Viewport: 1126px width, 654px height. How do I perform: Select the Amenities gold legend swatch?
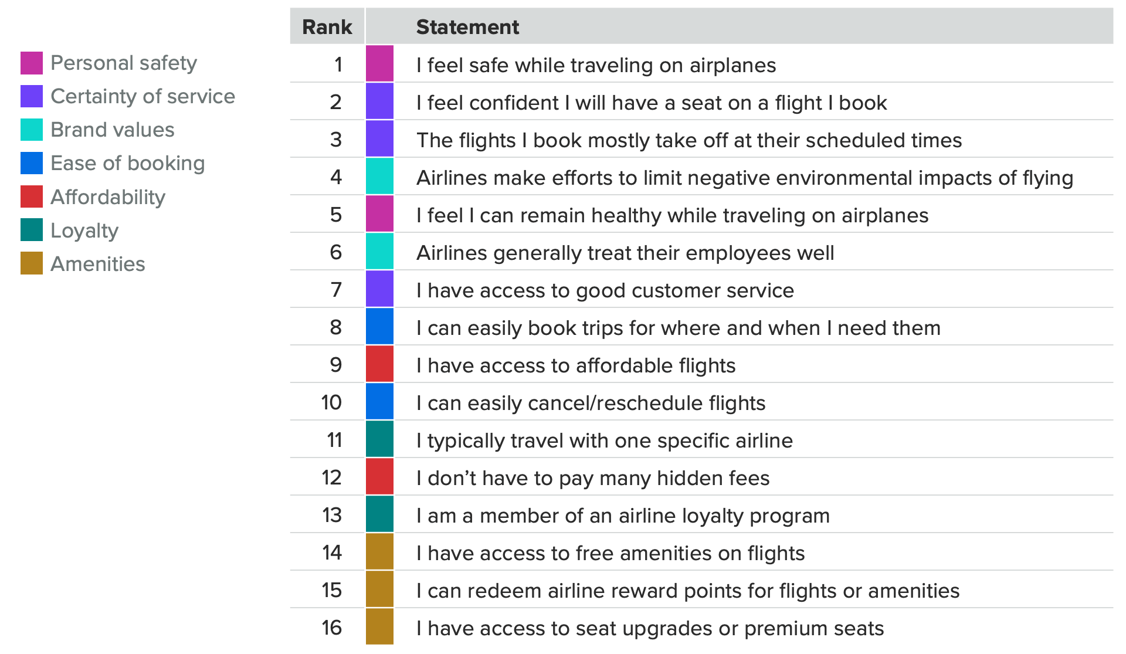32,263
